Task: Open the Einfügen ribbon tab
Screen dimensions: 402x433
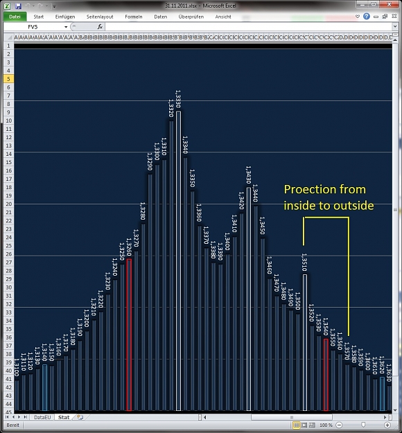Action: tap(65, 17)
